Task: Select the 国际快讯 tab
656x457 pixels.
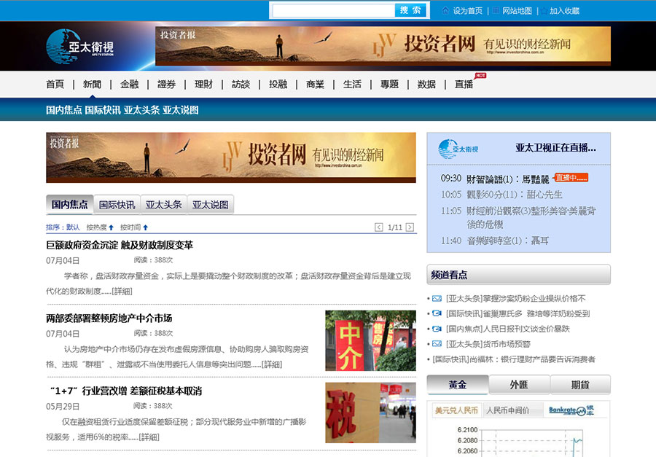Action: [117, 204]
